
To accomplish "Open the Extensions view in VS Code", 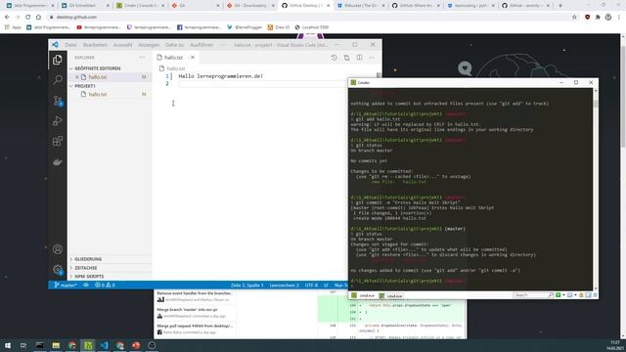I will (58, 141).
